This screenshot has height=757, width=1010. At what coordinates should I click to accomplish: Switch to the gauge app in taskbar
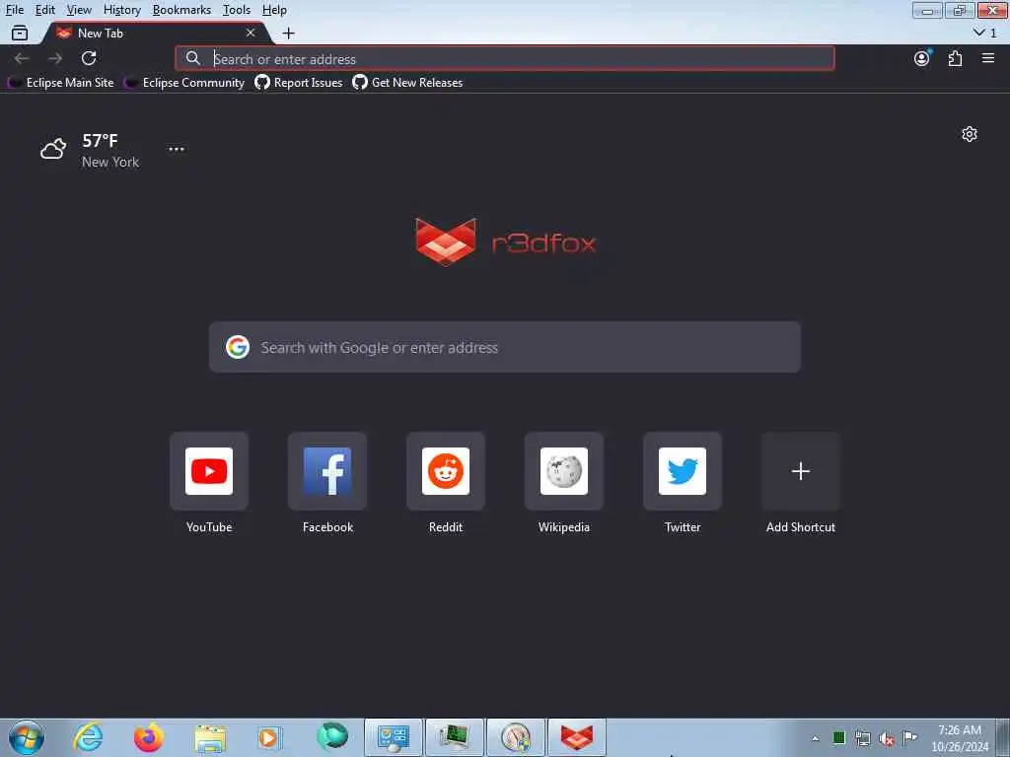pyautogui.click(x=516, y=737)
